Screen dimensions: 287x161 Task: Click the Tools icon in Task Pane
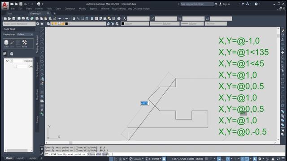(x=24, y=44)
